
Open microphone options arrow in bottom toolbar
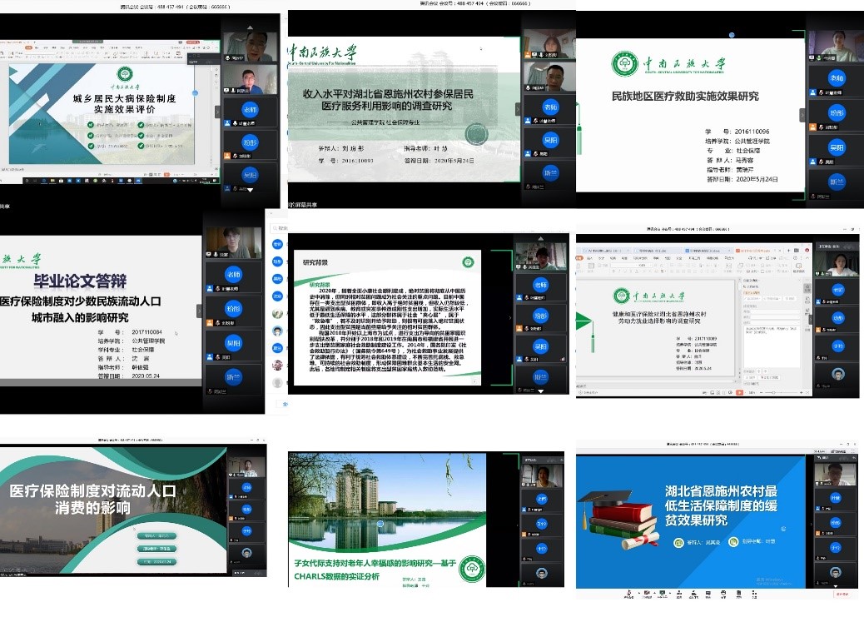coord(638,593)
